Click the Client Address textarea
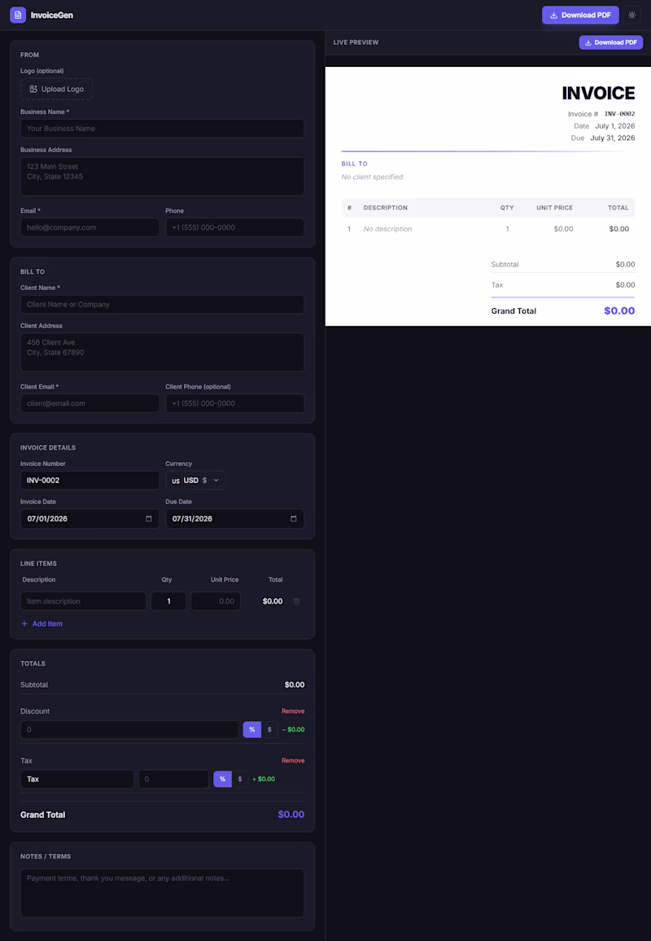 (x=162, y=352)
